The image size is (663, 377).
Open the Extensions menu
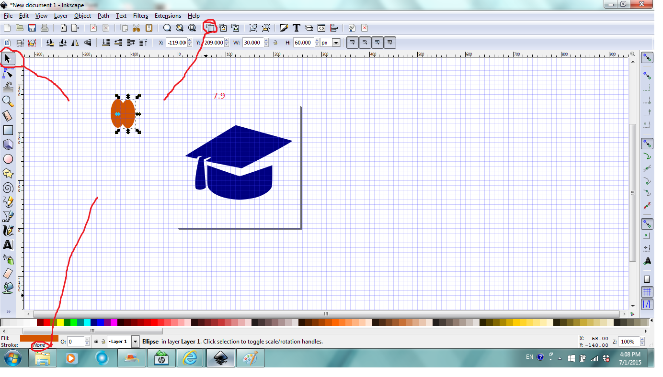pos(168,16)
